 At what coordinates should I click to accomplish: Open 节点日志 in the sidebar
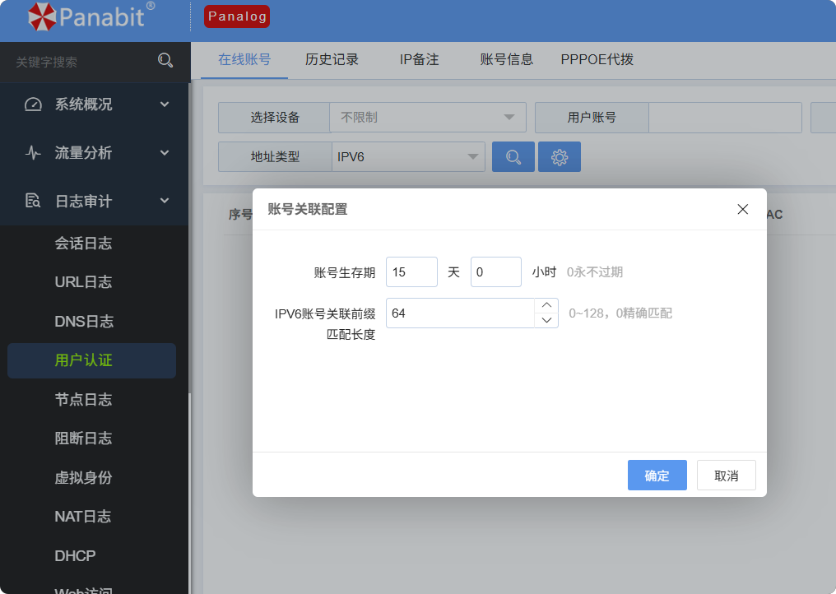coord(83,399)
